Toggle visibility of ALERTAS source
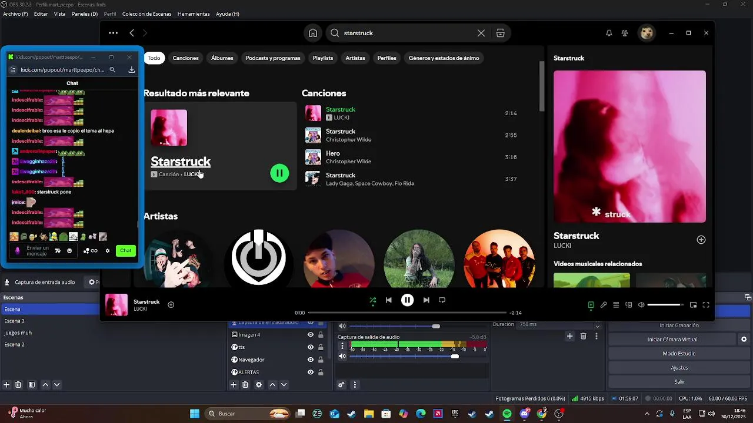 click(311, 372)
